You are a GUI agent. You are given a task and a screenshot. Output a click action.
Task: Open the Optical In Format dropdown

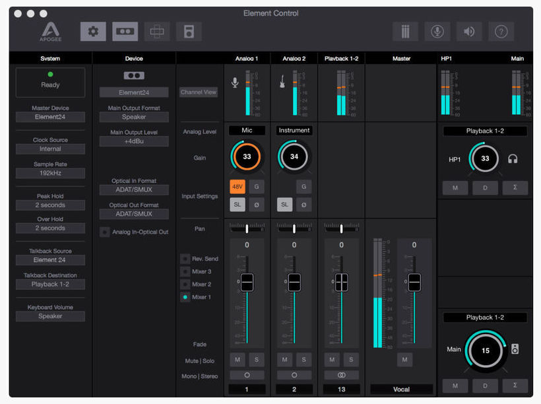click(x=134, y=189)
